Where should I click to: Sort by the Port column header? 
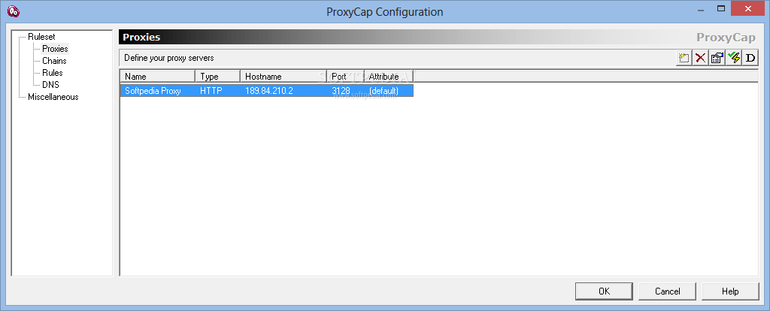(346, 77)
